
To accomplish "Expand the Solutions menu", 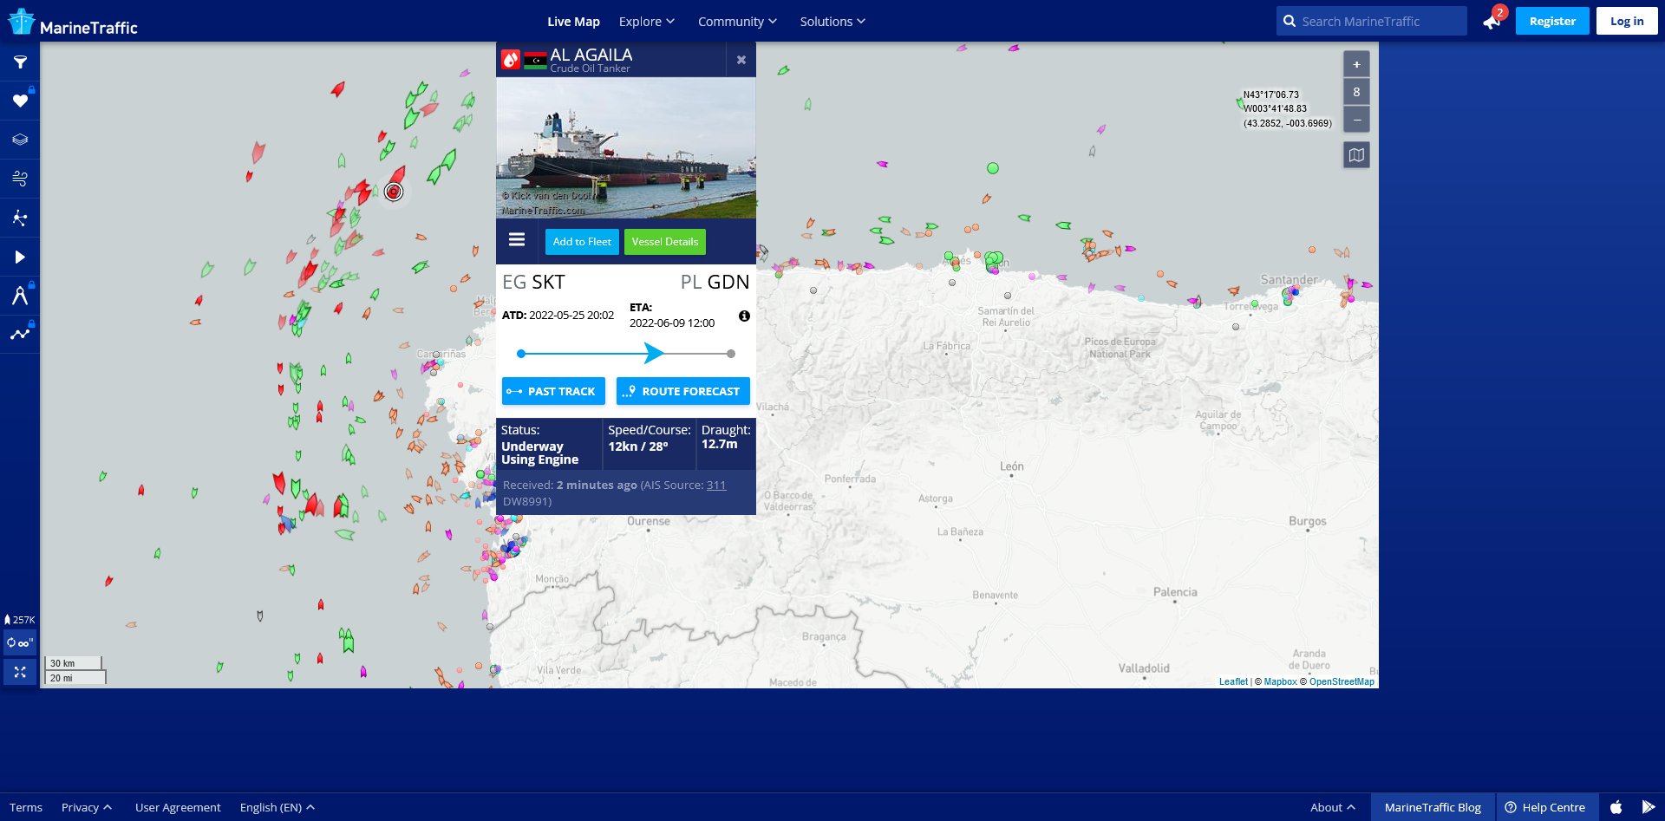I will [x=832, y=21].
